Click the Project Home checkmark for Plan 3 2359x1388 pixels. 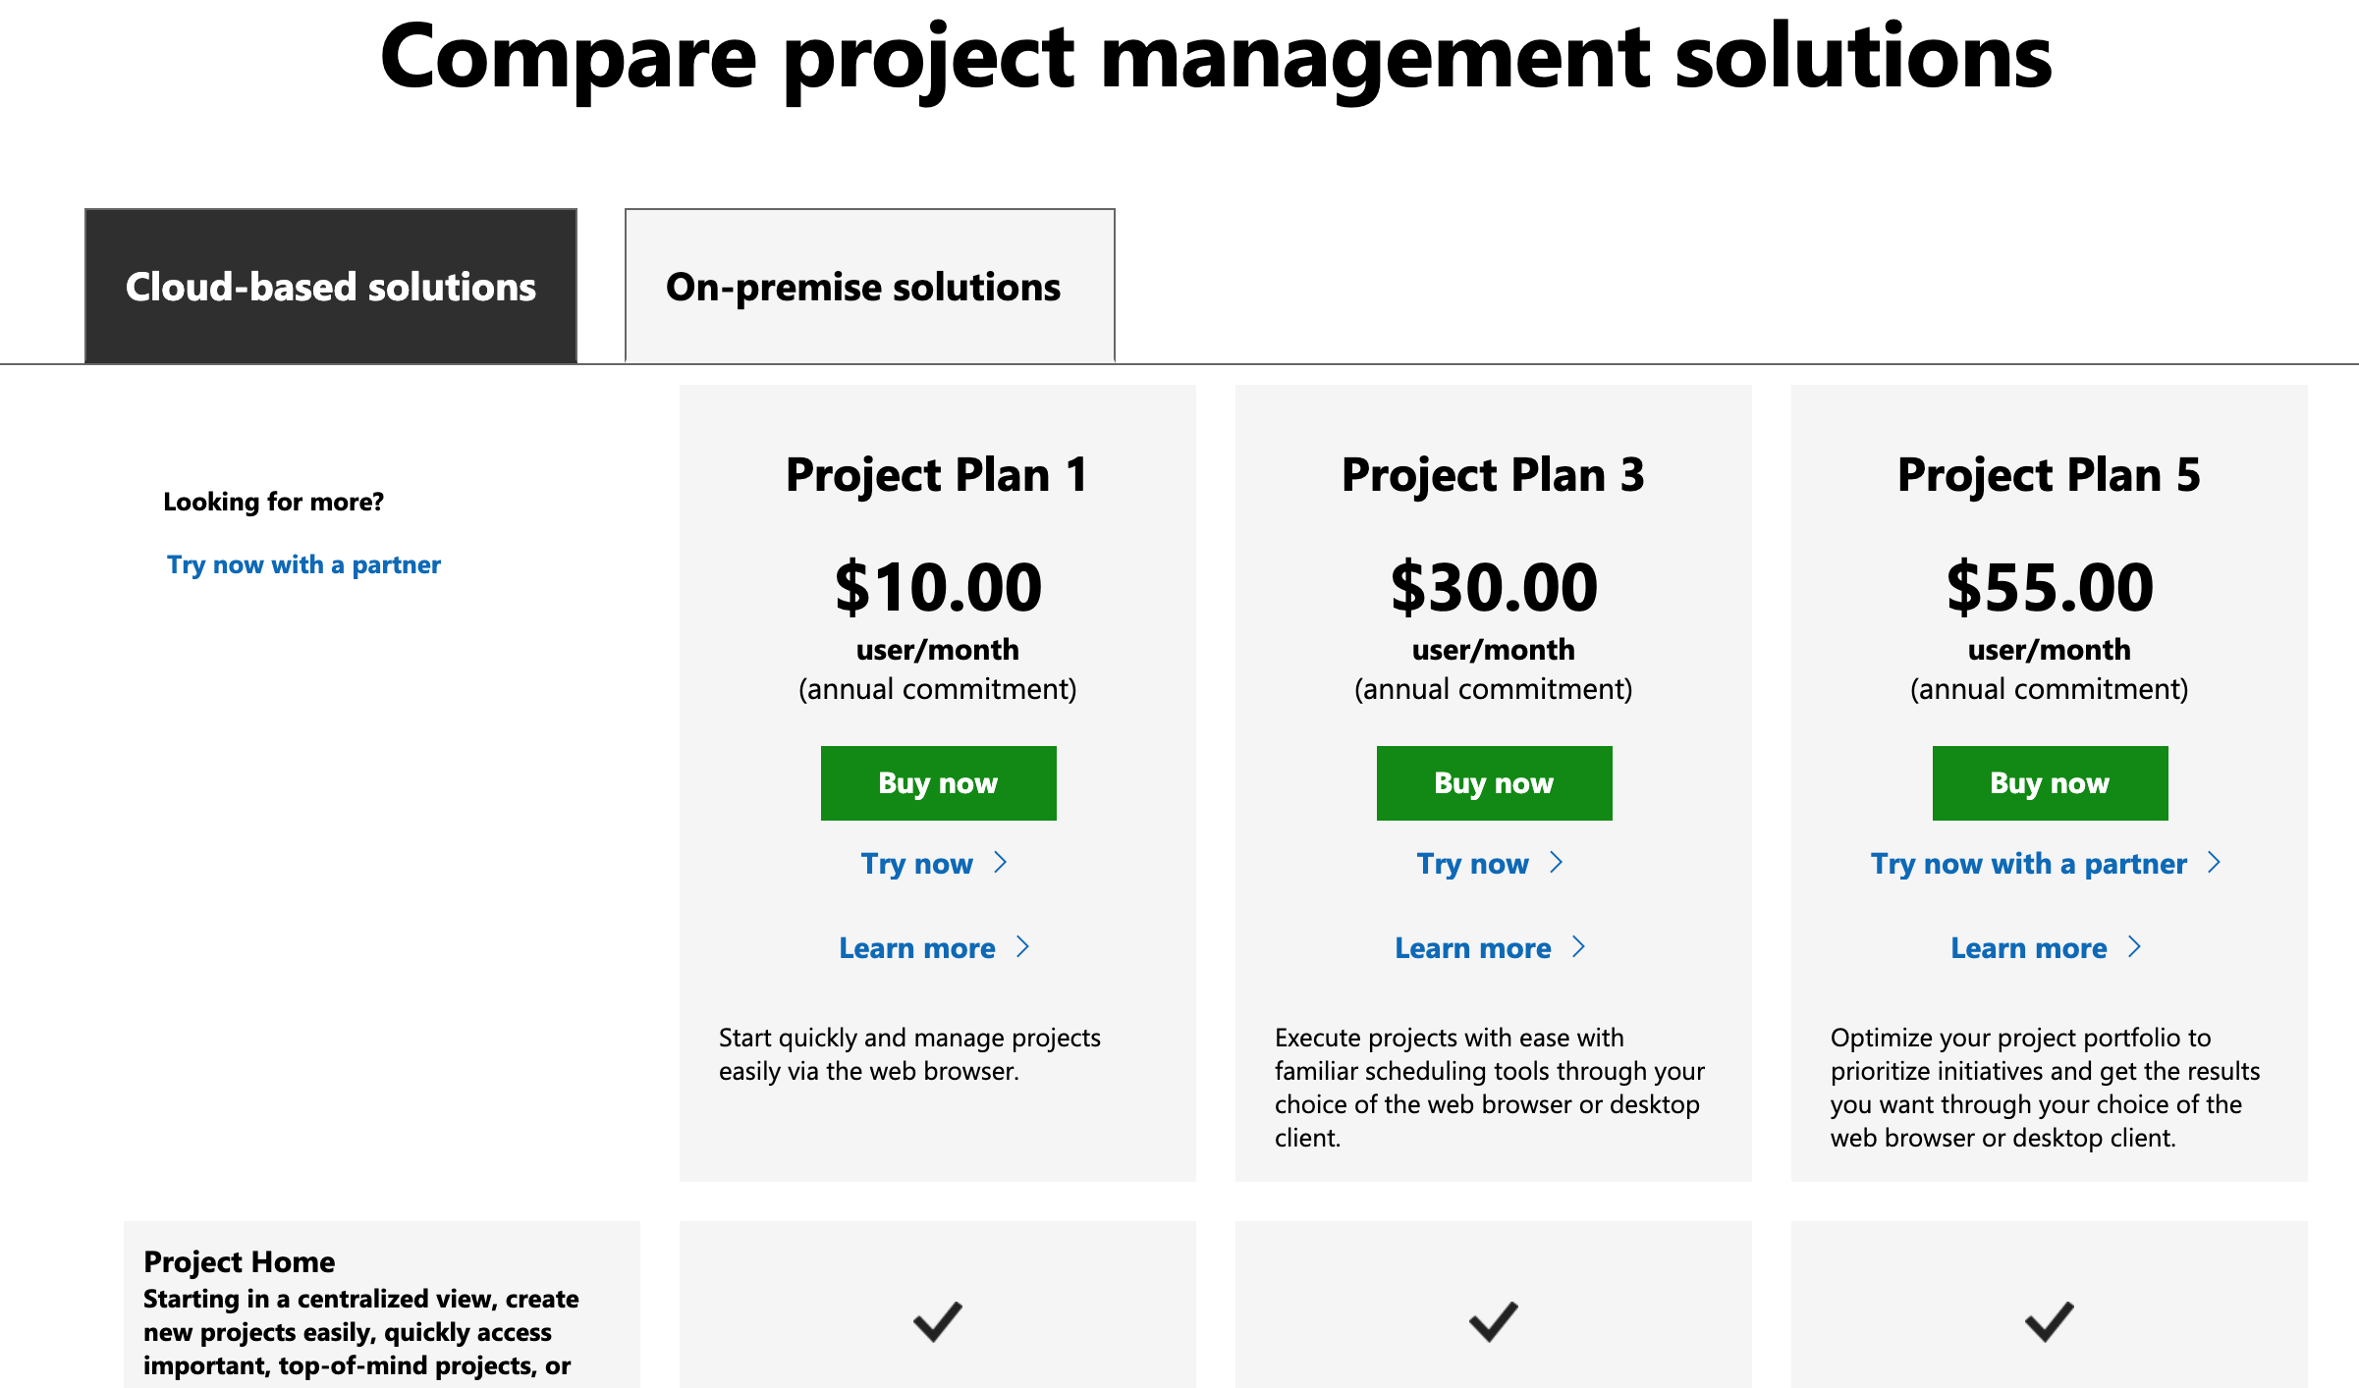[1494, 1321]
